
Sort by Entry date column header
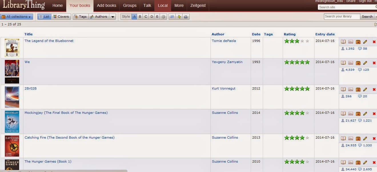(x=325, y=34)
